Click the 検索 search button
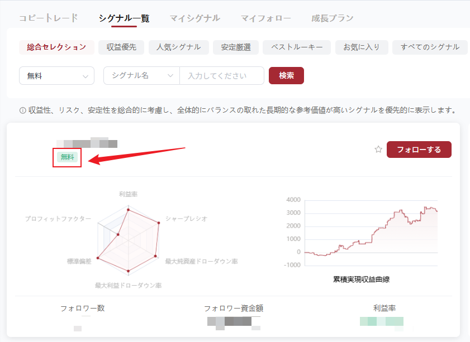 coord(286,76)
